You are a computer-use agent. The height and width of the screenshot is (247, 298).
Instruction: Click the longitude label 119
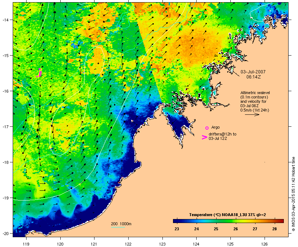(26, 244)
